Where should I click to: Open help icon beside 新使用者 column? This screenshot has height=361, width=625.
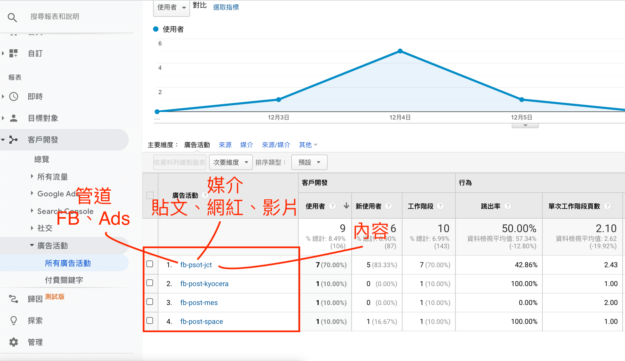pyautogui.click(x=388, y=206)
